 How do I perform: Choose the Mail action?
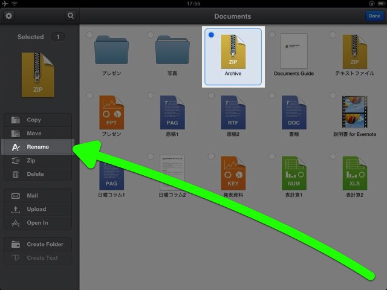pyautogui.click(x=37, y=196)
